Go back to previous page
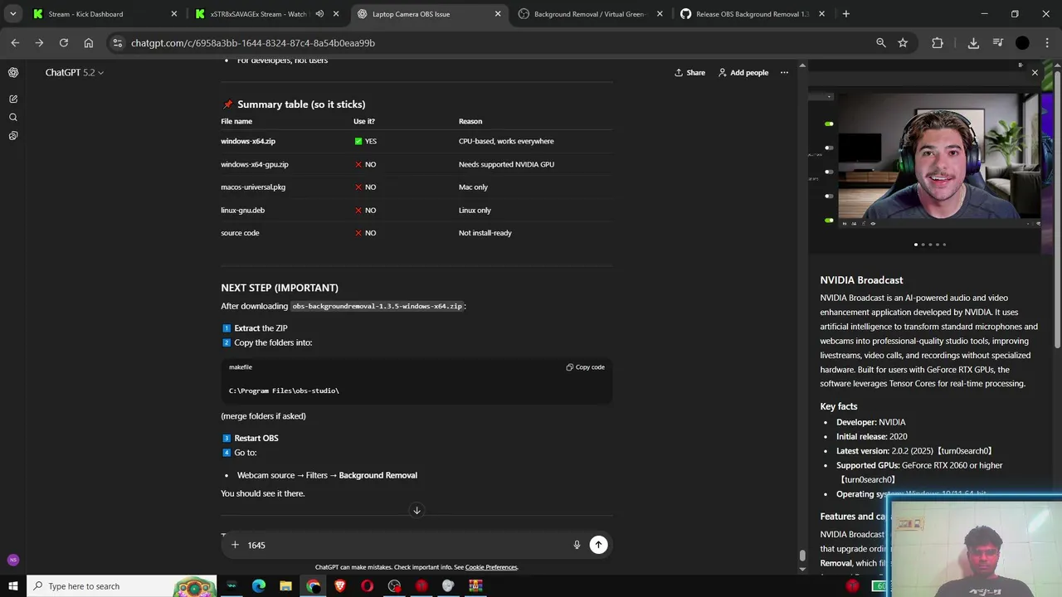This screenshot has width=1062, height=597. 15,42
